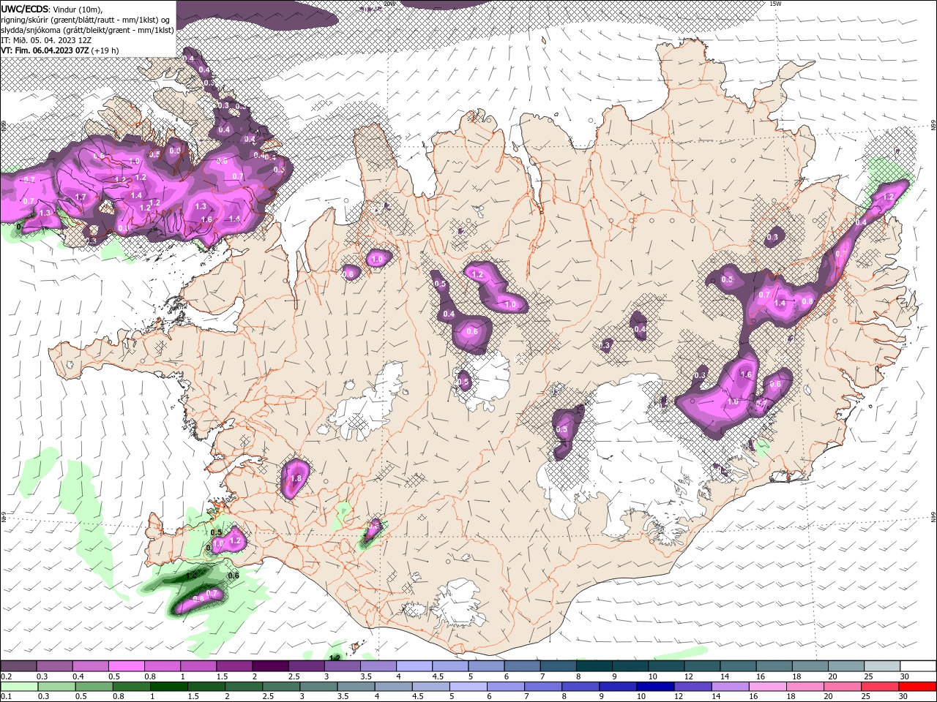
Task: Select the lower legend swatch between 0.3 and 0.5
Action: (56, 687)
